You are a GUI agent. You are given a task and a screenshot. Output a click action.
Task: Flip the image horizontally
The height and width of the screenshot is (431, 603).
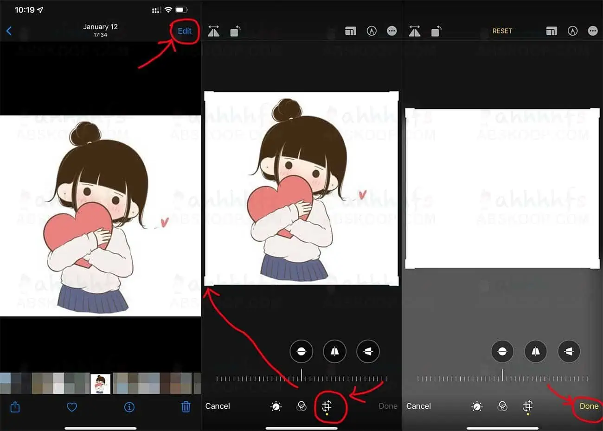(x=213, y=31)
